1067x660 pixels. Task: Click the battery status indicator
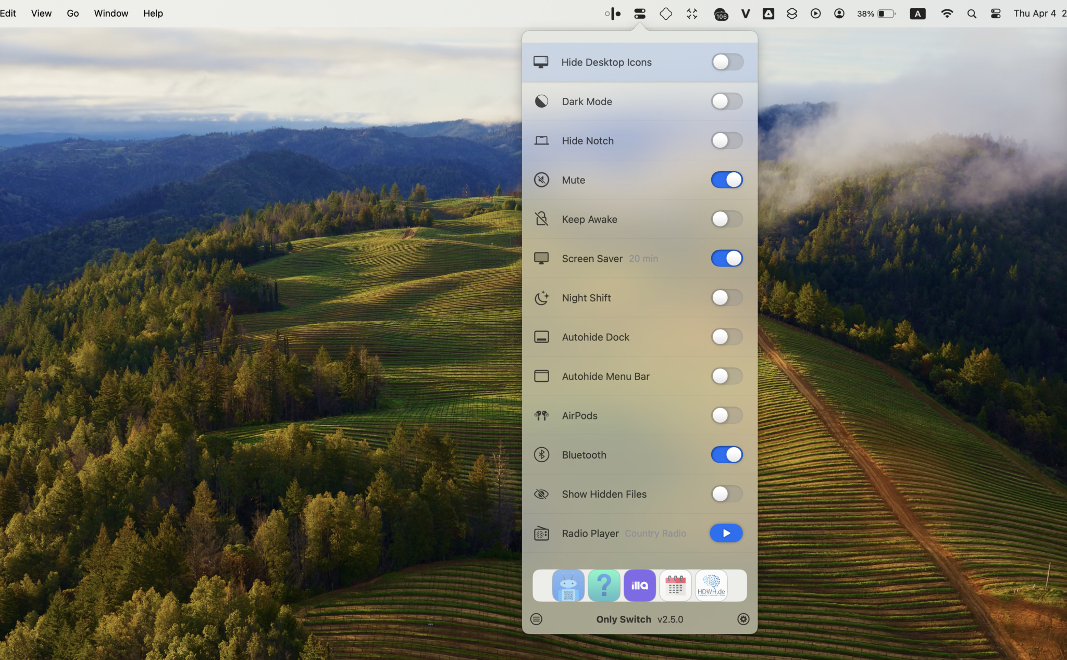coord(876,14)
